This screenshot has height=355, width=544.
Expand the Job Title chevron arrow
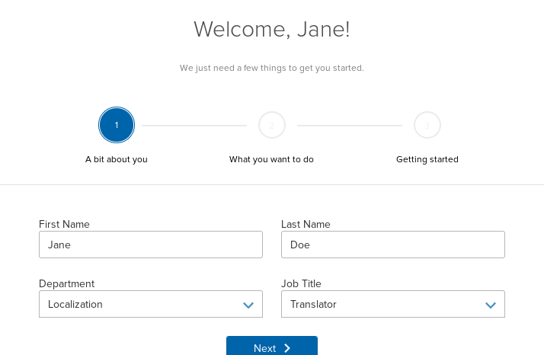[x=490, y=305]
